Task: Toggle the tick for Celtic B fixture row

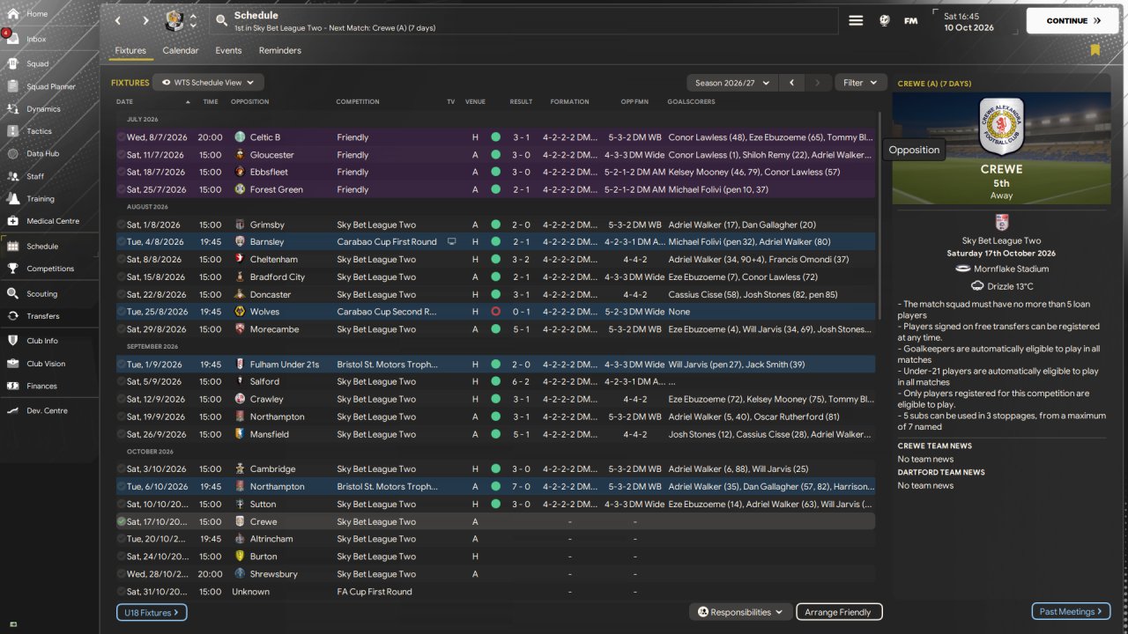Action: click(x=122, y=137)
